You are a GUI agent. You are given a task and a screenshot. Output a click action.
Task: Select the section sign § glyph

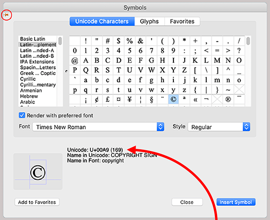(x=152, y=100)
